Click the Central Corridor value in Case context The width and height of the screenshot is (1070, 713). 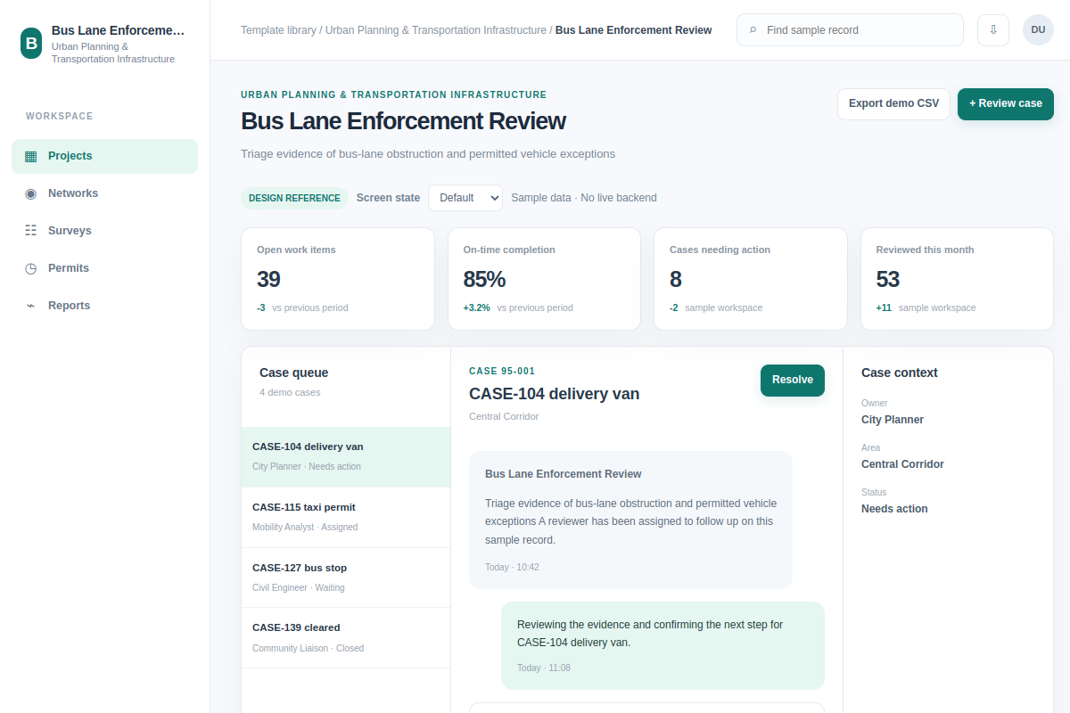point(902,464)
